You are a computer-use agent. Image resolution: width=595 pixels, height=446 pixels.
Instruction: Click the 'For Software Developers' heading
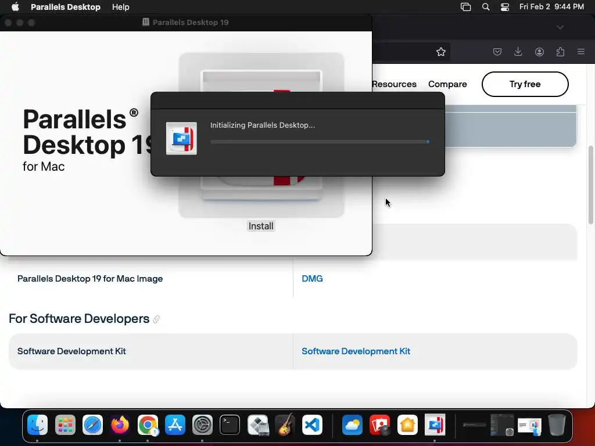[x=79, y=319]
